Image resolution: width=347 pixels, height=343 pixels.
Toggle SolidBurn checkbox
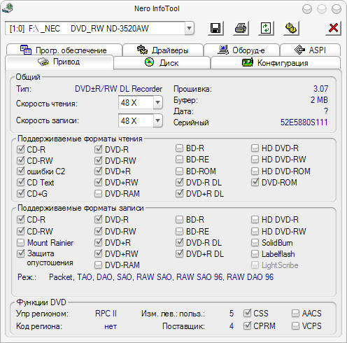[255, 243]
